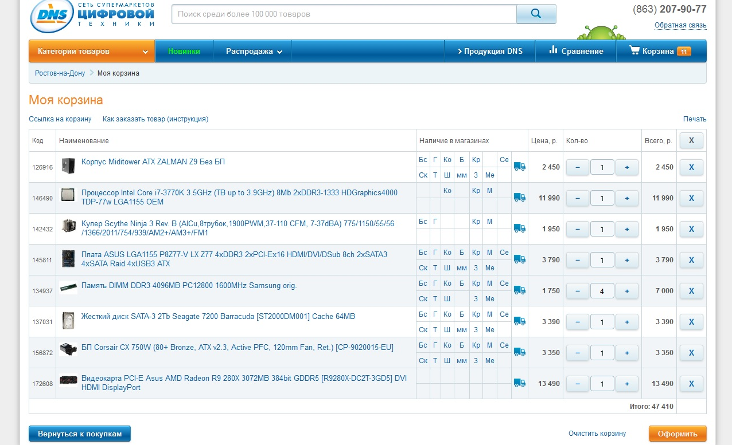Open Видеокарта Asus Radeon R9 280X product link

click(x=245, y=383)
